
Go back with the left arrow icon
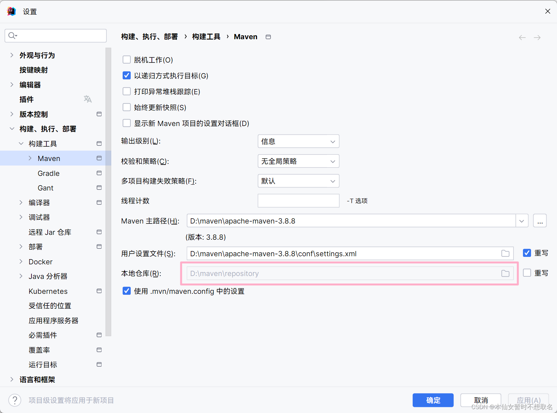coord(522,38)
